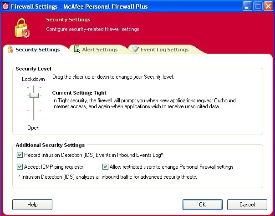Viewport: 275px width, 216px height.
Task: Uncheck Record Intrusion Detection (IDS) Events checkbox
Action: tap(20, 155)
